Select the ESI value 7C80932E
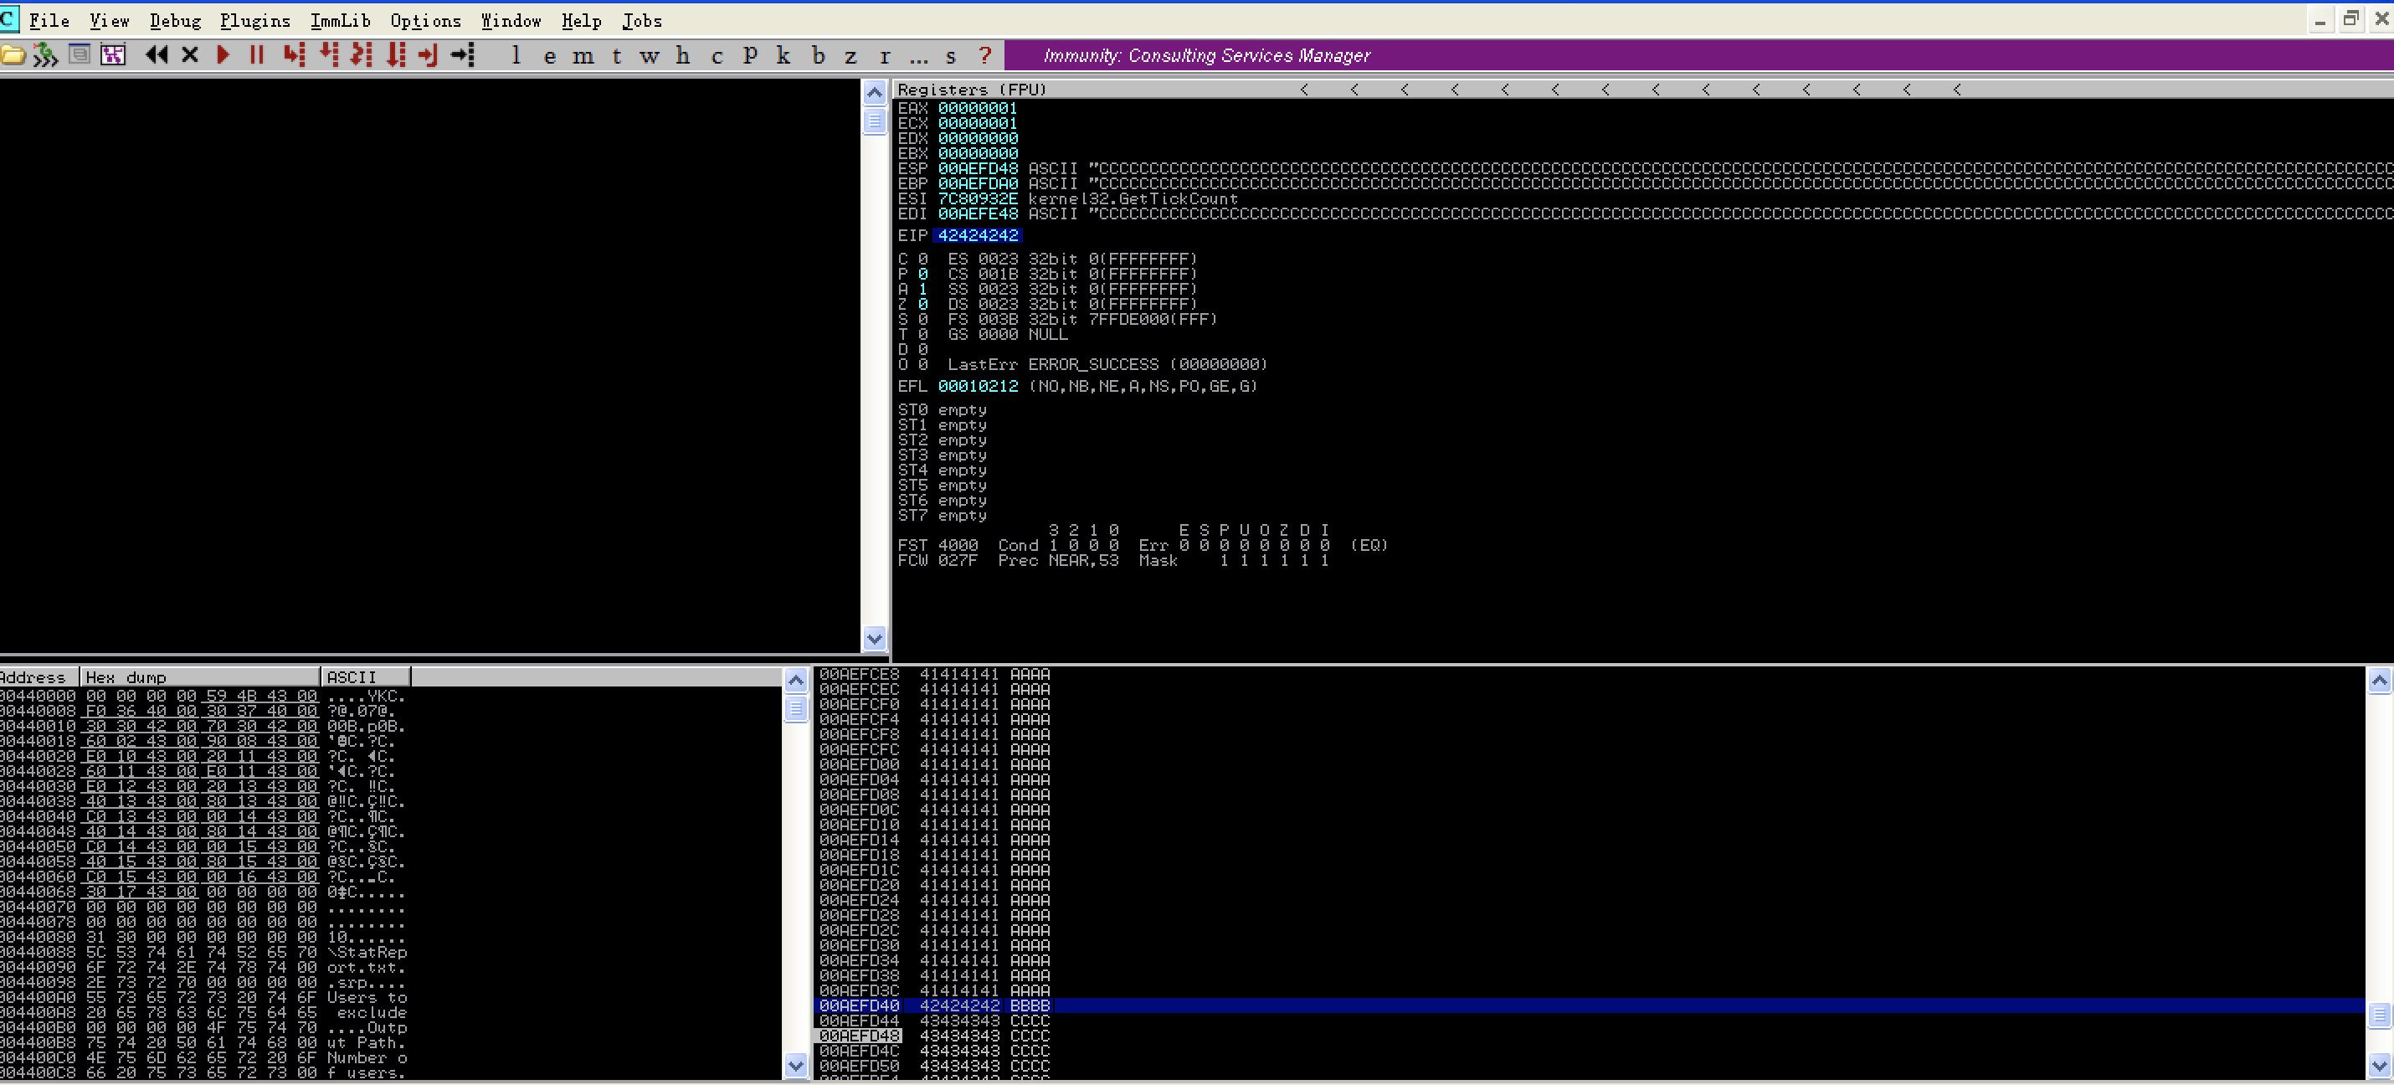This screenshot has height=1085, width=2394. pyautogui.click(x=978, y=199)
